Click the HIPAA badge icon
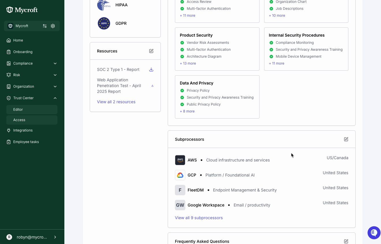 (104, 5)
